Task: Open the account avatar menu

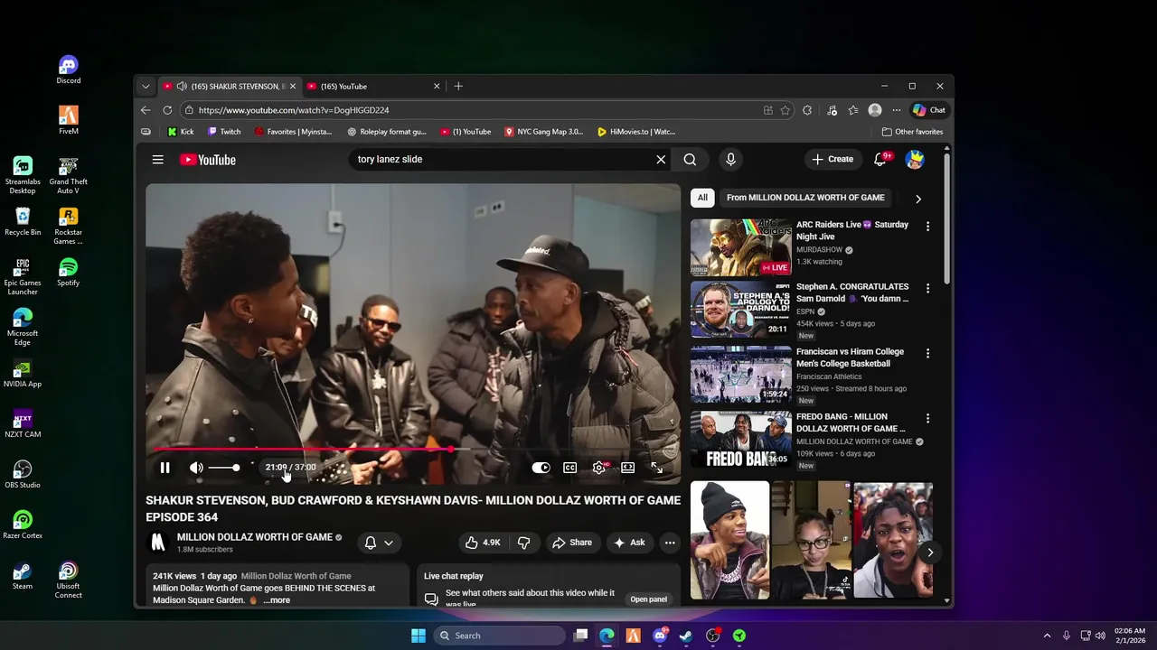Action: [x=915, y=160]
